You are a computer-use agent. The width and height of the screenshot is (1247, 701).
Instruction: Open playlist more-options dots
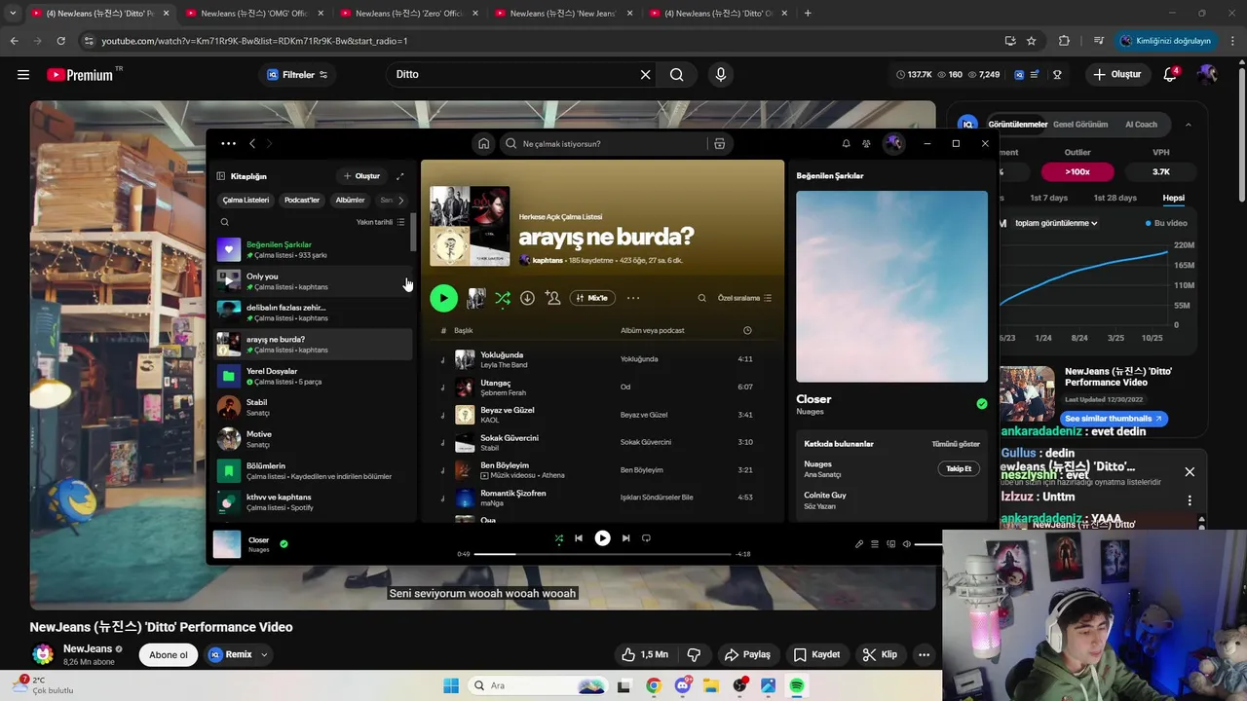coord(633,298)
